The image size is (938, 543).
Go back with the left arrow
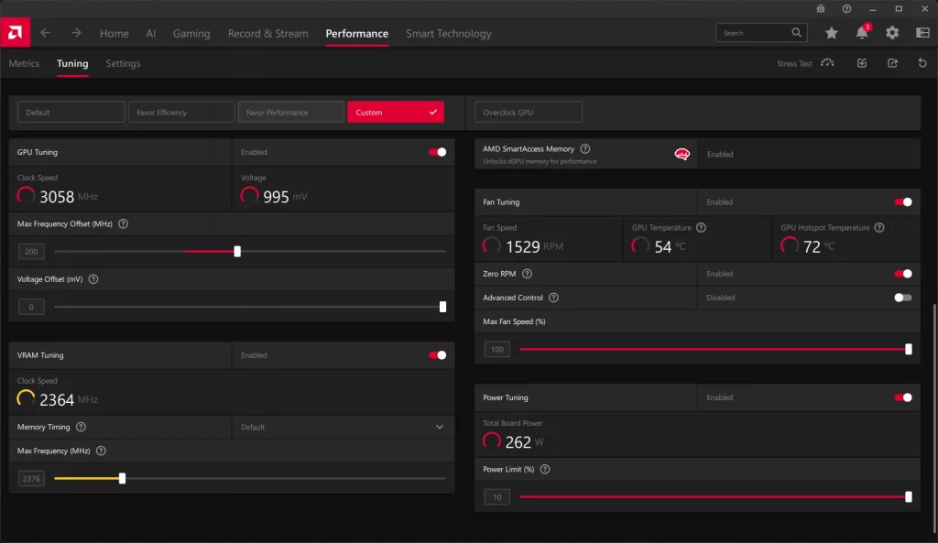[46, 33]
